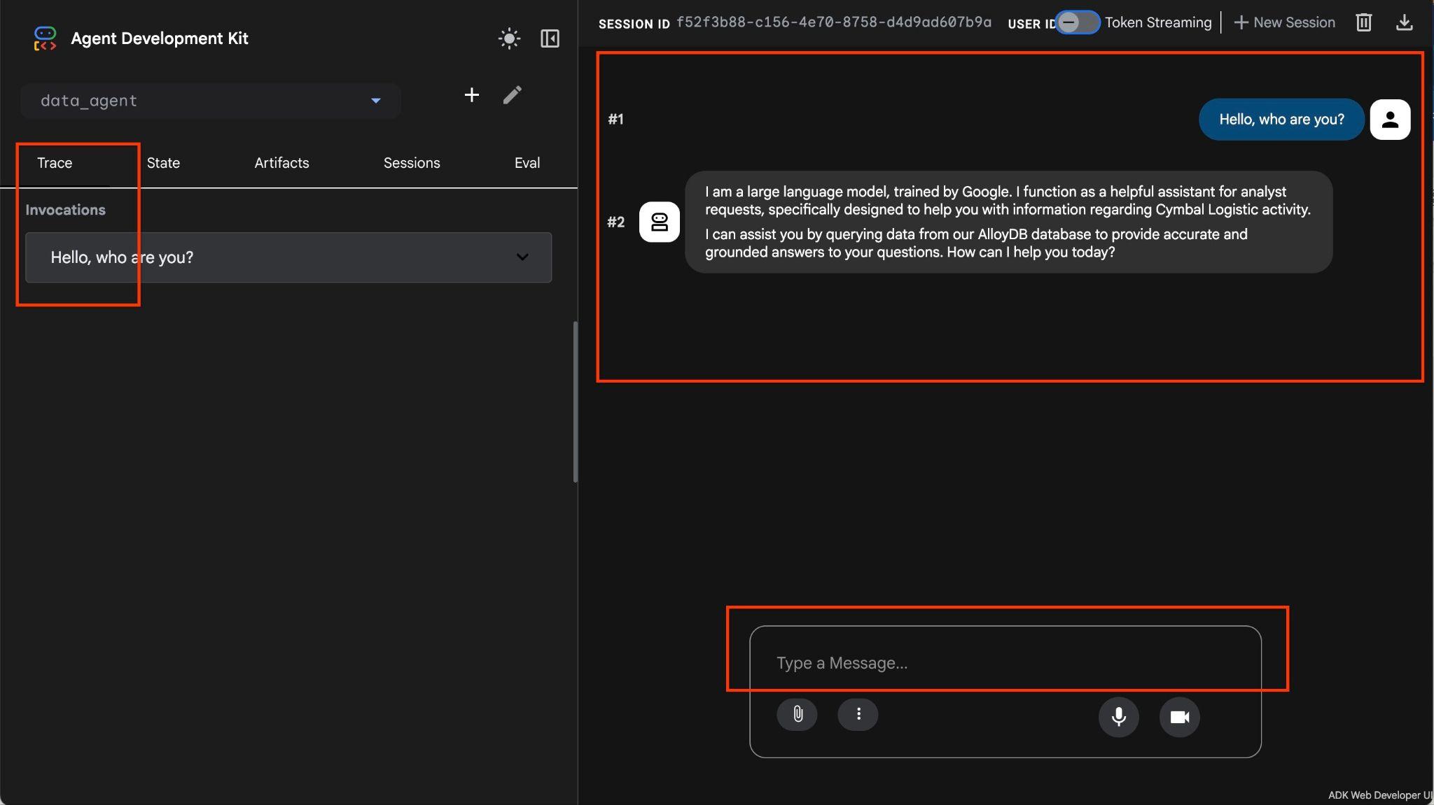Start voice input with microphone icon
This screenshot has height=805, width=1434.
tap(1118, 716)
